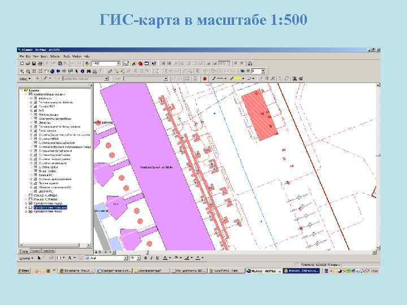The height and width of the screenshot is (305, 407).
Task: Click the Windows Start button
Action: 24,271
